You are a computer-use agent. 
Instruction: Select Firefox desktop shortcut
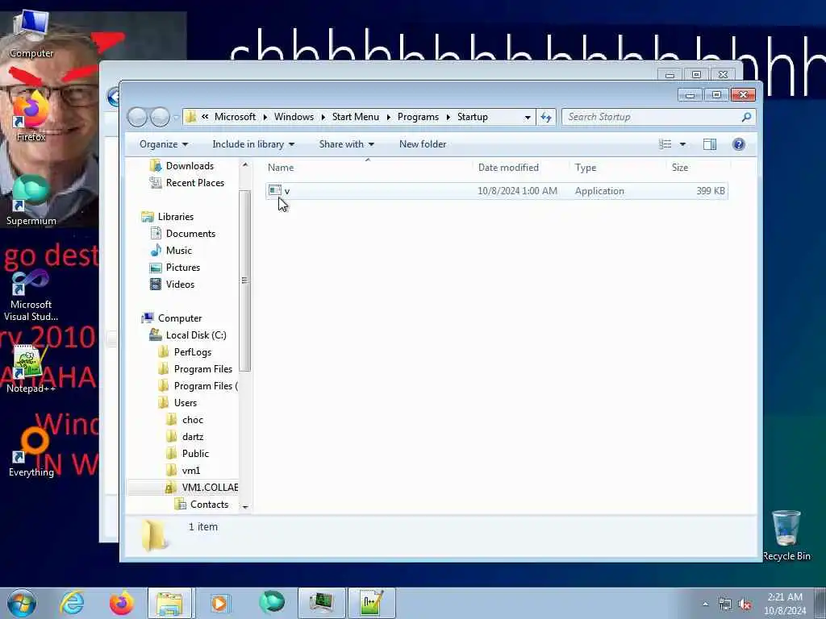[x=31, y=116]
